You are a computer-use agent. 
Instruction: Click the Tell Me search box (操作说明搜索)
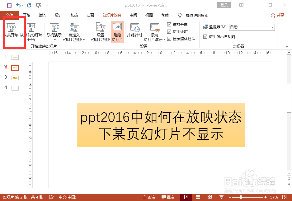click(197, 16)
